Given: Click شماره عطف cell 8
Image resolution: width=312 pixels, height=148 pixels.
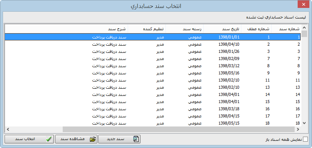Looking at the screenshot, I should pos(269,66).
